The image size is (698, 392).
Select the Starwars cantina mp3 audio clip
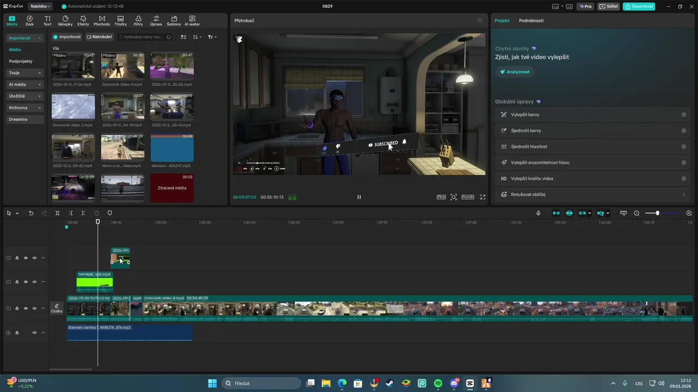coord(129,333)
